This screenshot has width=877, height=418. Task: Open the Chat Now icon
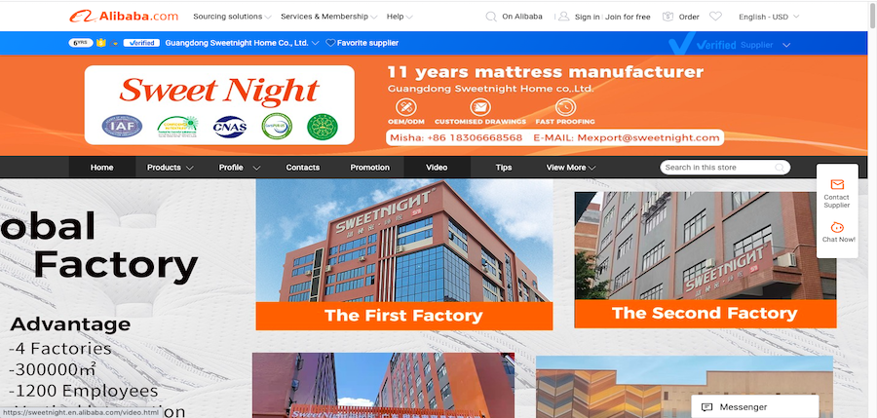point(837,227)
